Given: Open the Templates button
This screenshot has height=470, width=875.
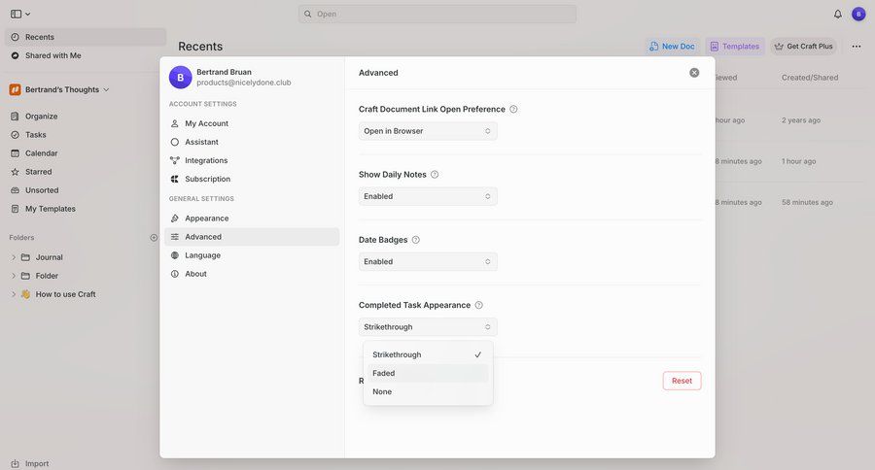Looking at the screenshot, I should [x=734, y=47].
